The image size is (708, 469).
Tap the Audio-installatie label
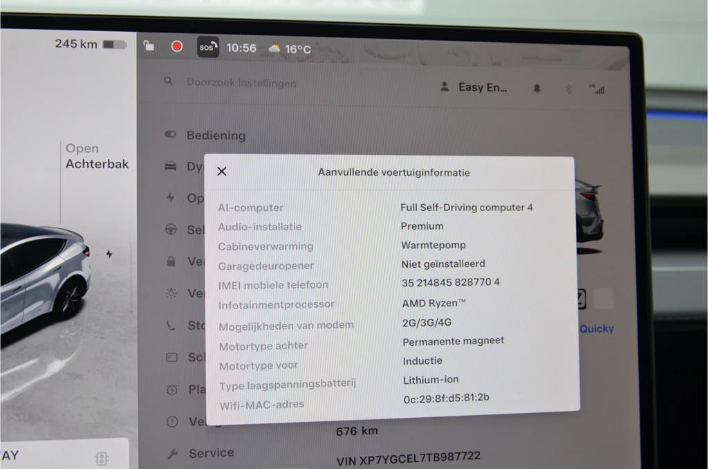(x=260, y=227)
